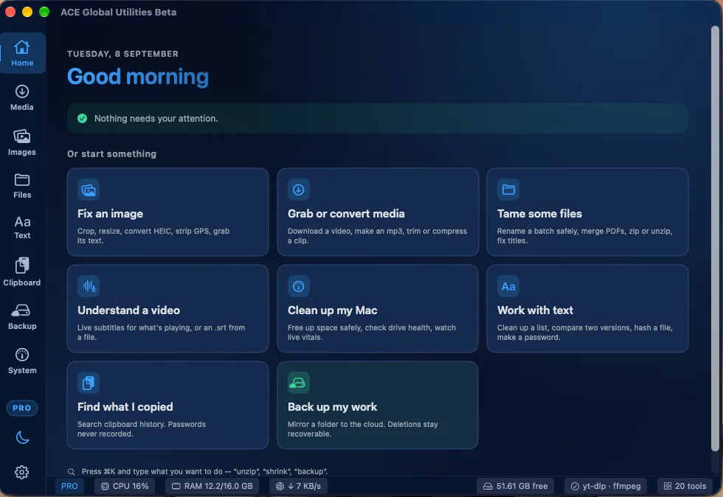
Task: Click the 'Press ⌘K and type' command hint
Action: point(204,472)
